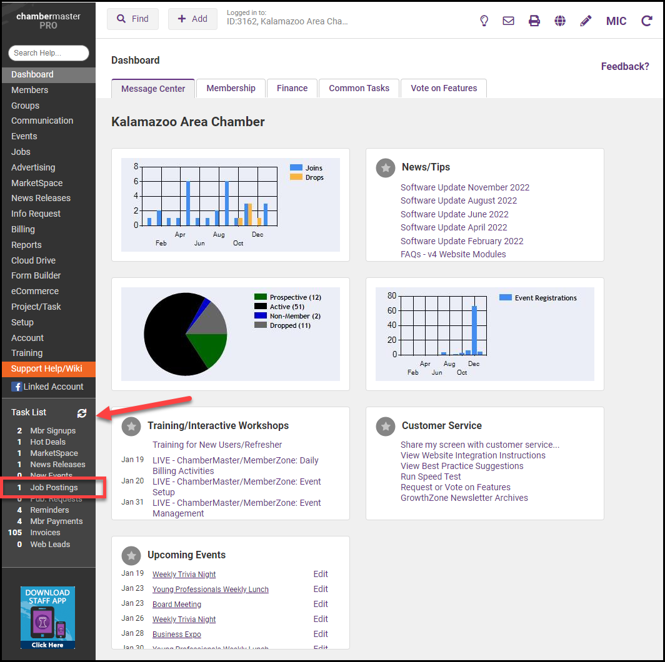Image resolution: width=665 pixels, height=662 pixels.
Task: Refresh the Task List with sync icon
Action: click(82, 413)
